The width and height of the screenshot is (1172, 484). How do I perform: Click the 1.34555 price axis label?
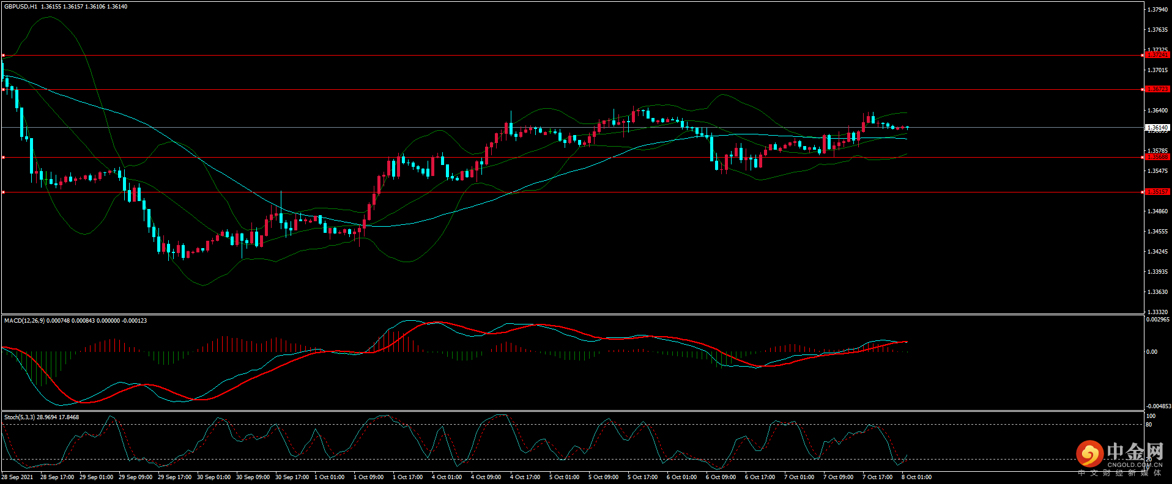pyautogui.click(x=1157, y=232)
